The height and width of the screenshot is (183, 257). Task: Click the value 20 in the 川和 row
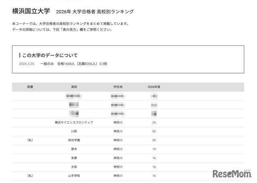[x=154, y=131]
